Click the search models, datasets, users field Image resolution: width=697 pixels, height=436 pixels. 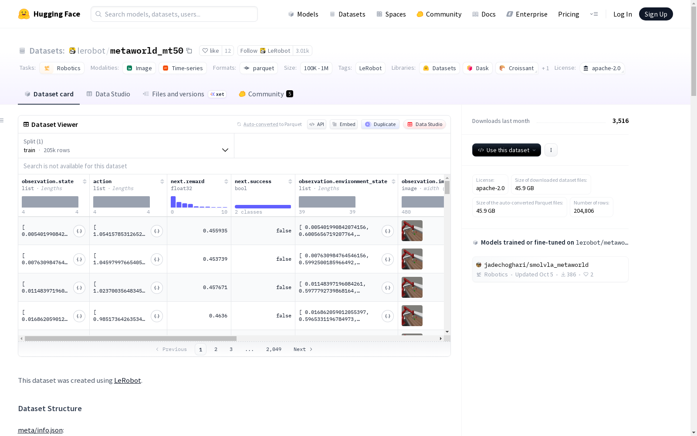[174, 14]
